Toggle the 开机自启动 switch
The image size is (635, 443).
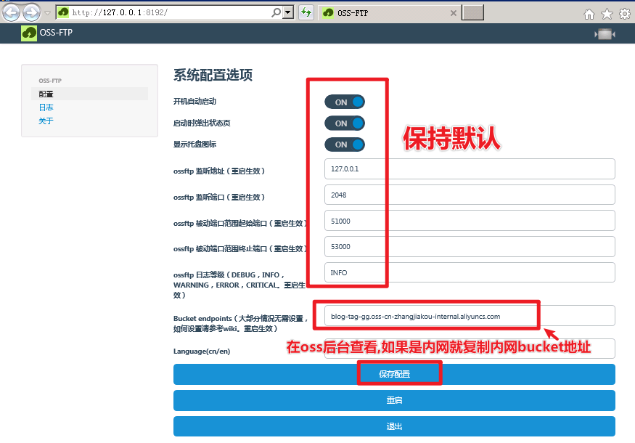[x=344, y=102]
